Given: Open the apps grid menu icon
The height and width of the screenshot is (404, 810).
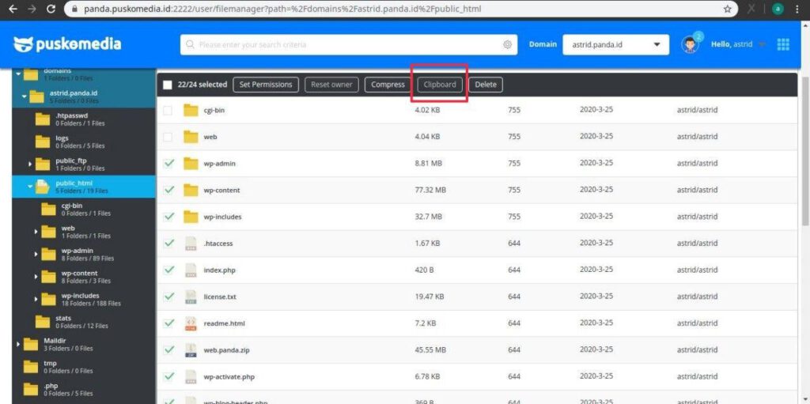Looking at the screenshot, I should pos(783,44).
